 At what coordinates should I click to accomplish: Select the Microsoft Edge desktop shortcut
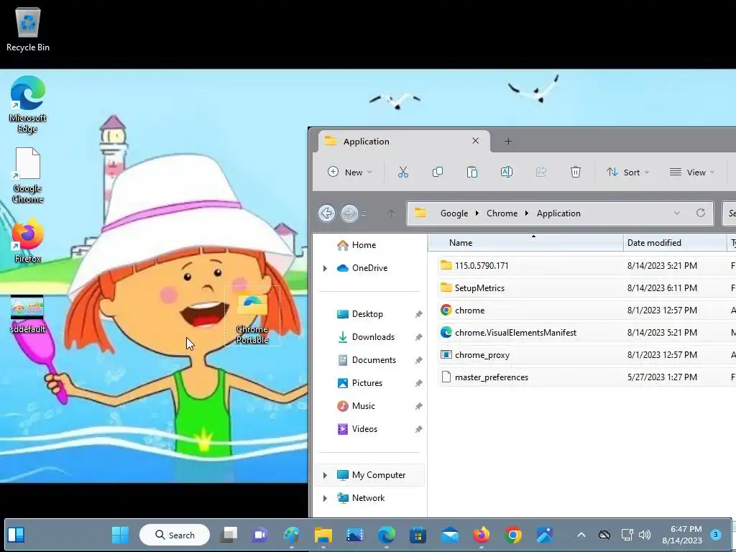pyautogui.click(x=28, y=104)
